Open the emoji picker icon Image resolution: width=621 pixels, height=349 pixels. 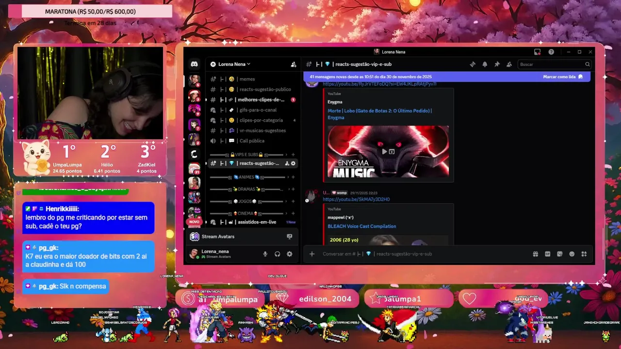click(572, 254)
